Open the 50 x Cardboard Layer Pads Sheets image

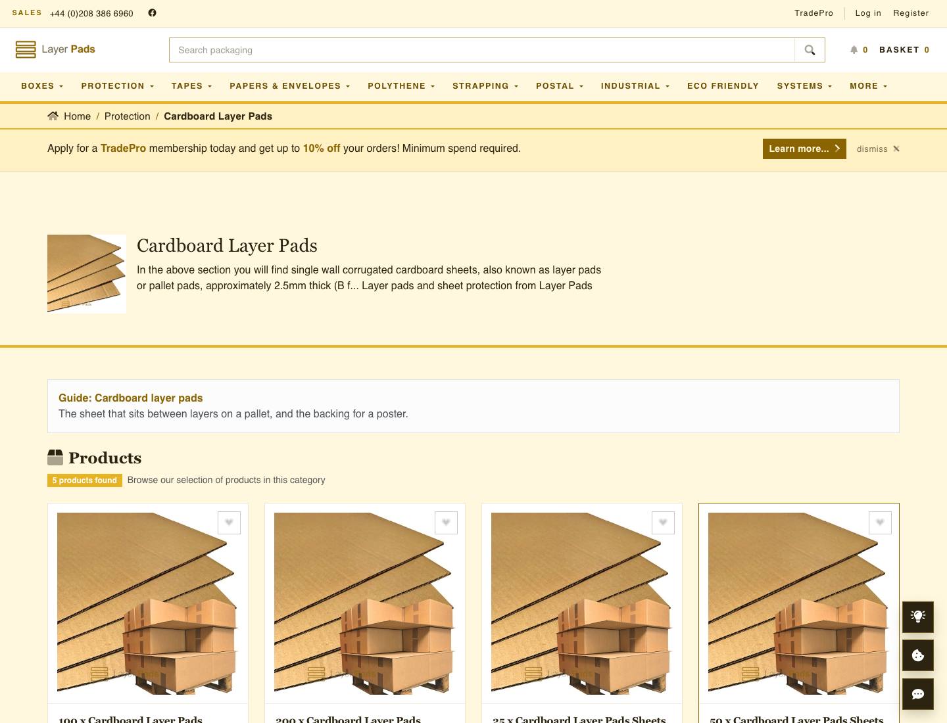point(799,603)
